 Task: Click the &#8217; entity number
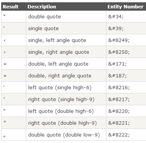(119, 100)
